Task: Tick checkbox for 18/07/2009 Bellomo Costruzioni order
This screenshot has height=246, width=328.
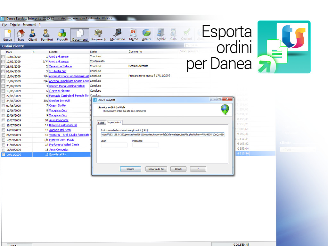Action: [3, 125]
